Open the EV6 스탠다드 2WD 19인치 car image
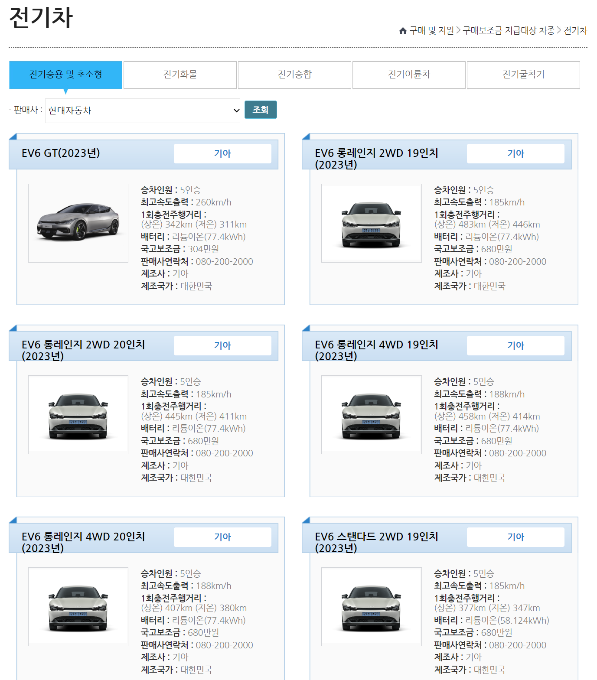597x680 pixels. click(372, 607)
